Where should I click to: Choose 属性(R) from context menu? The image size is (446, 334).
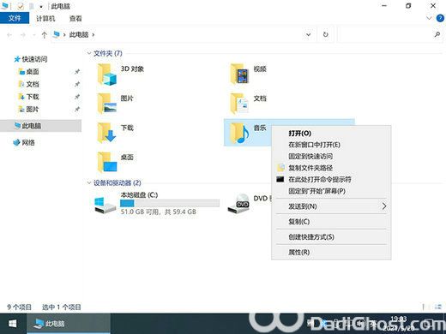(x=331, y=253)
